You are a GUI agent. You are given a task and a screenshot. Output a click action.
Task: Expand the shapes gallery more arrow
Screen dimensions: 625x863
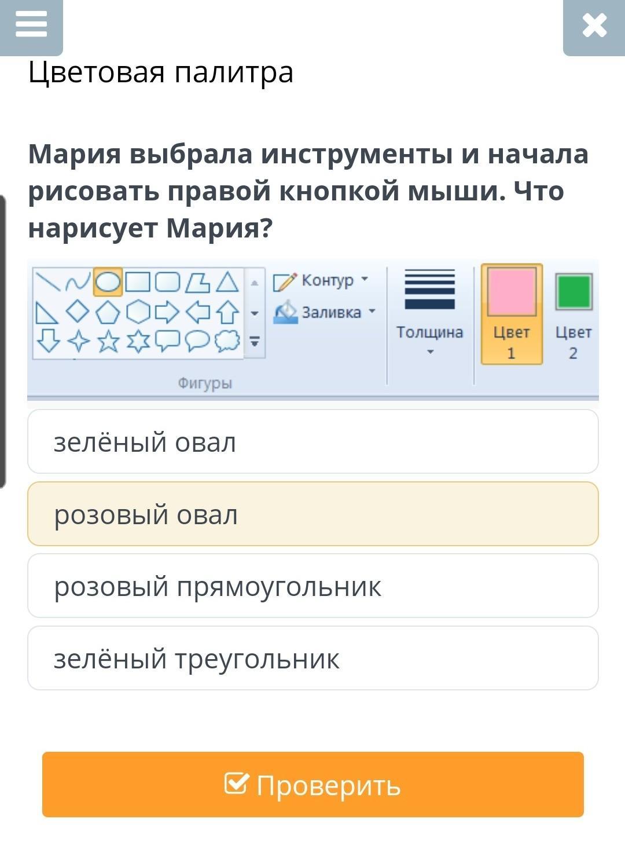(255, 341)
